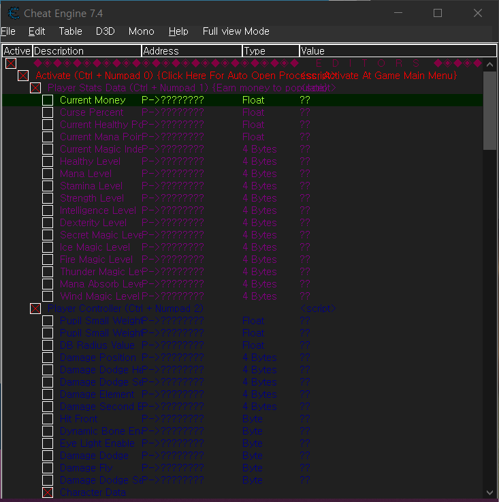Check the Fire Magic Level box

(48, 260)
